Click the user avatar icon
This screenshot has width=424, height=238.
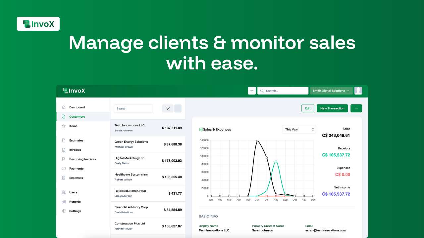(358, 91)
